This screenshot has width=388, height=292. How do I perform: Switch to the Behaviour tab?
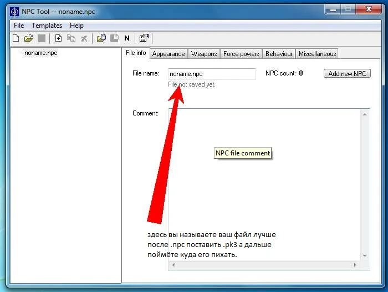pos(279,54)
